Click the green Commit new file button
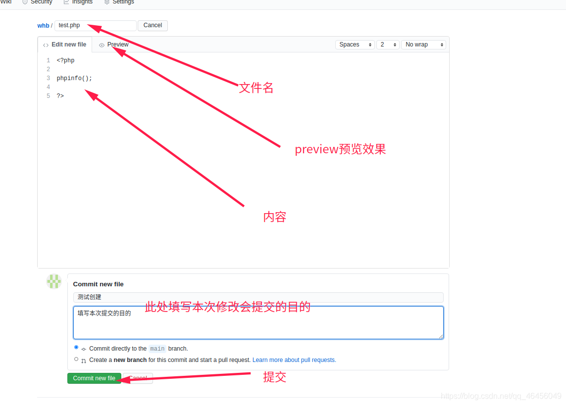The width and height of the screenshot is (566, 405). (x=94, y=378)
